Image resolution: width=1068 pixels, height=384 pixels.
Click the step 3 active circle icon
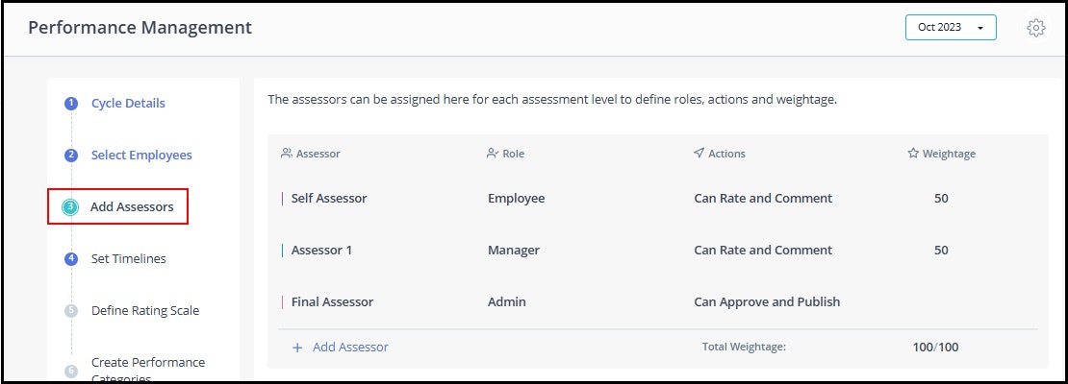(x=70, y=206)
